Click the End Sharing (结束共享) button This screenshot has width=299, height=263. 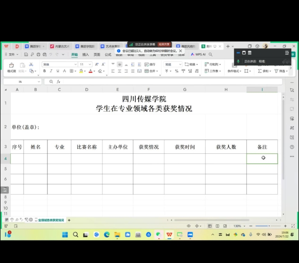164,44
